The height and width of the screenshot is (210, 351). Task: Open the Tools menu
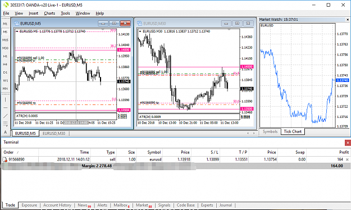coord(65,13)
